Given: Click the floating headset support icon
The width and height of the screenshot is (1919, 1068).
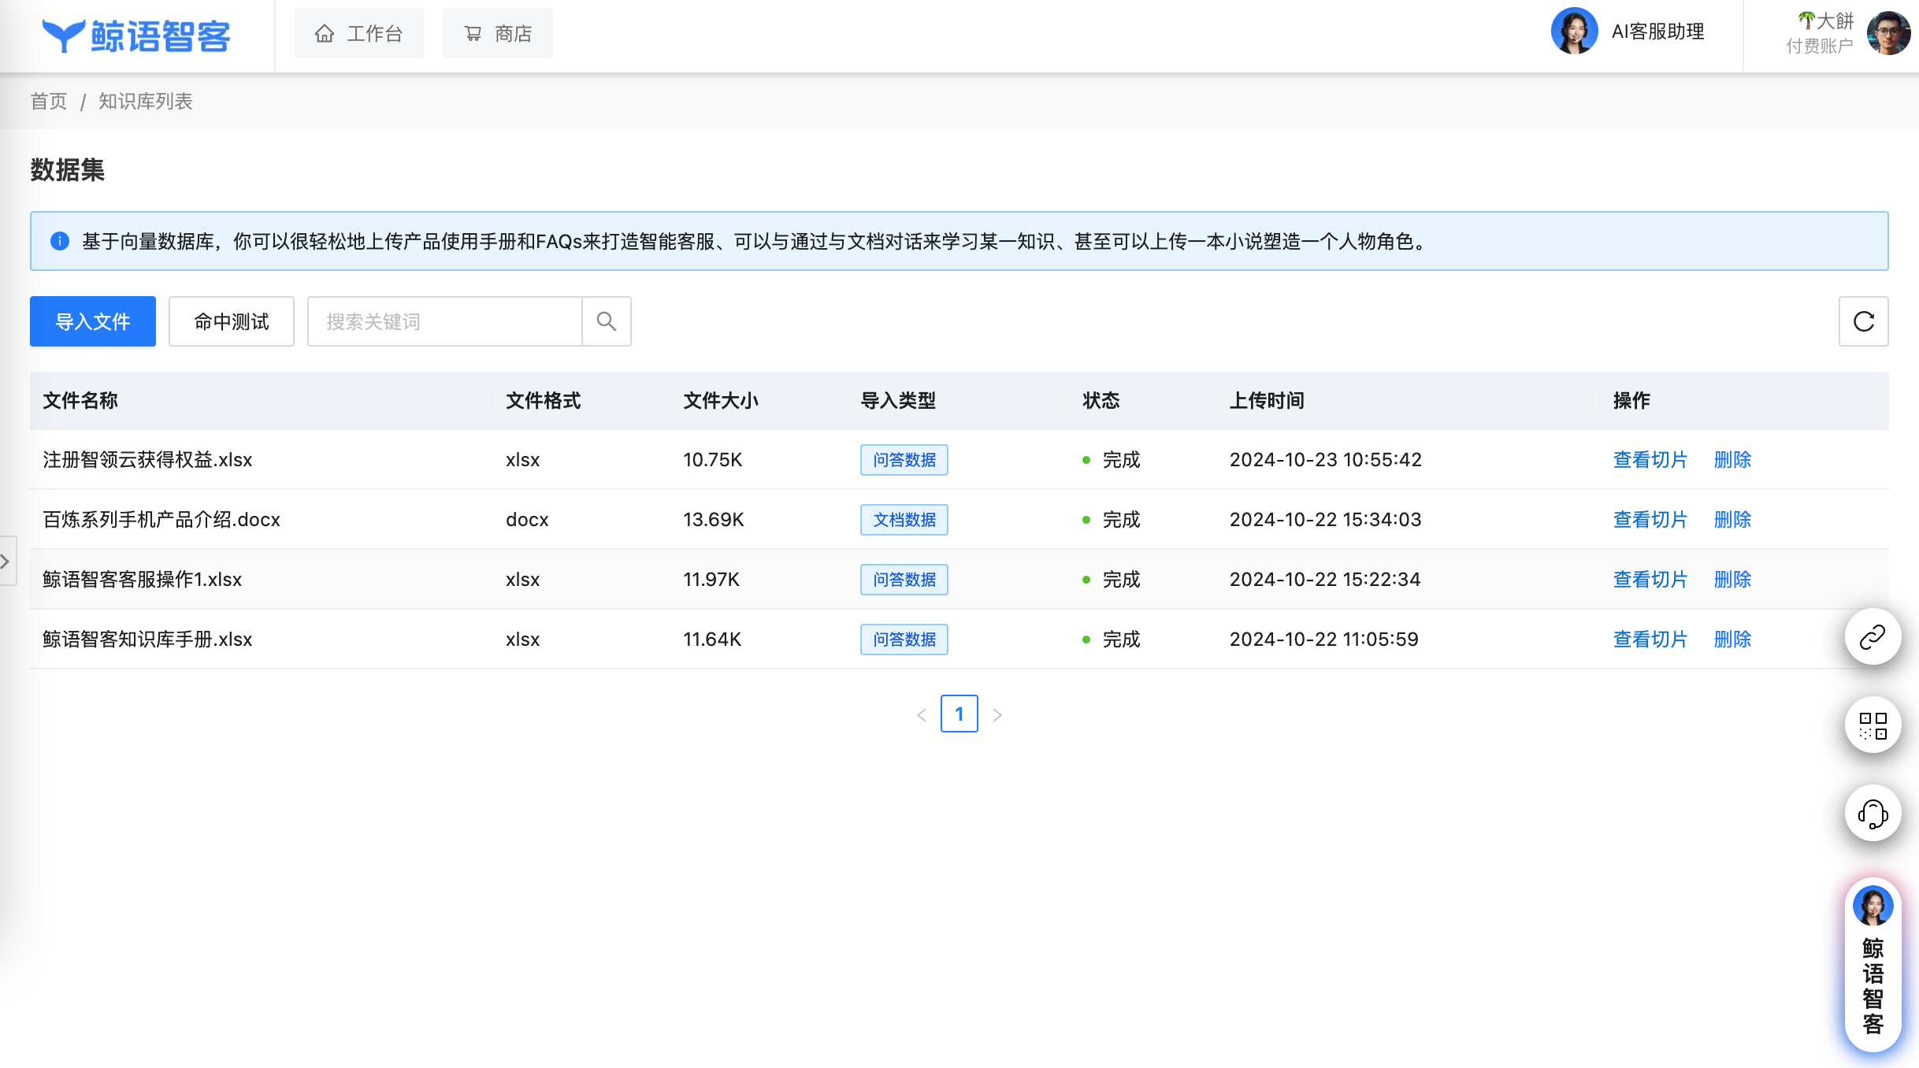Looking at the screenshot, I should coord(1873,813).
